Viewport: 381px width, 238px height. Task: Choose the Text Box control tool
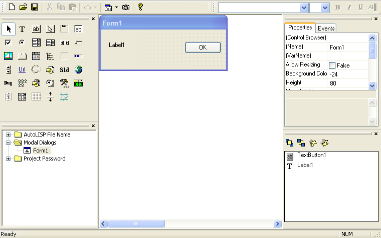pyautogui.click(x=78, y=29)
